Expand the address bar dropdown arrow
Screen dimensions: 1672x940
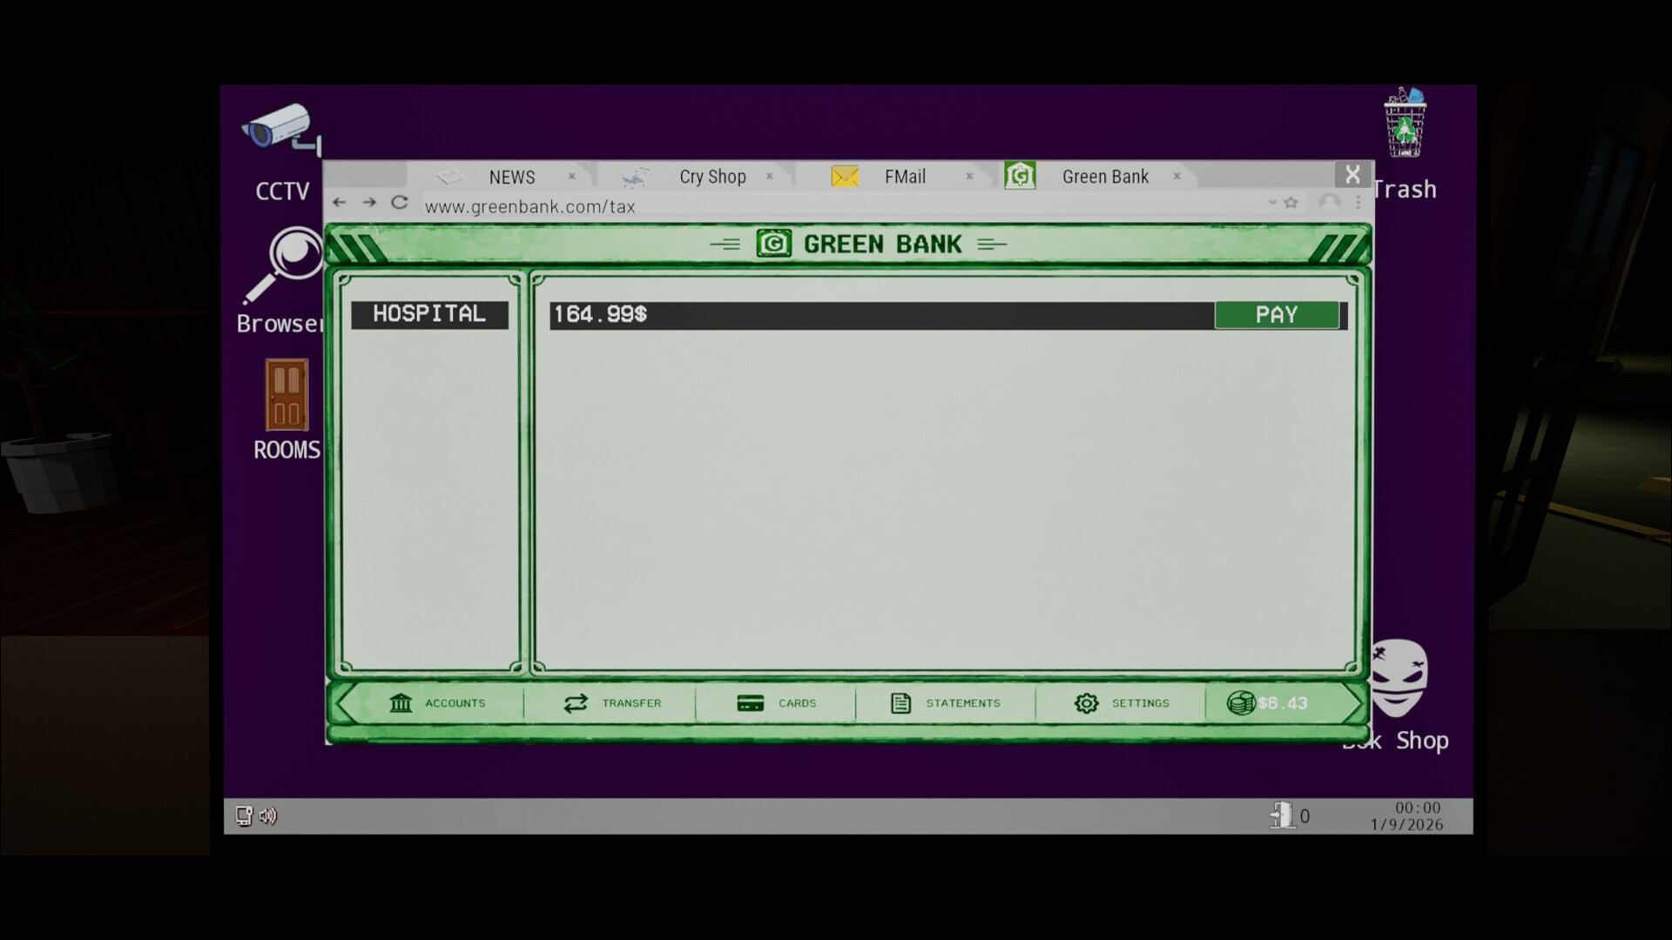pyautogui.click(x=1272, y=202)
